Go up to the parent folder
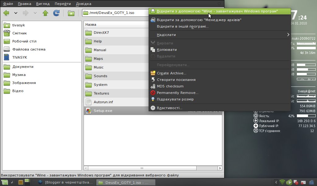 [45, 13]
